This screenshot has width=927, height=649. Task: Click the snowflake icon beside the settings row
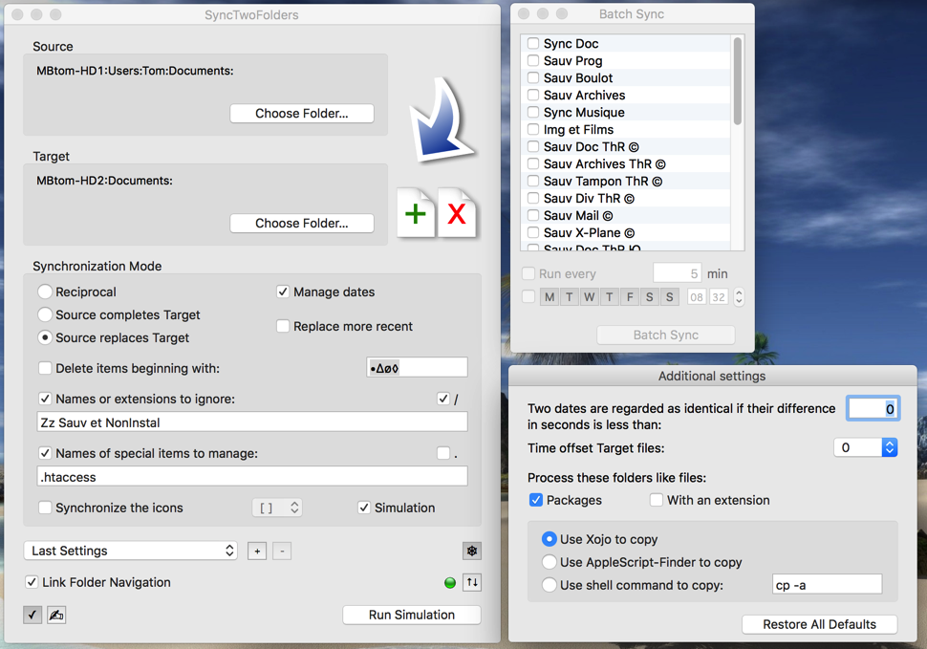pos(472,551)
